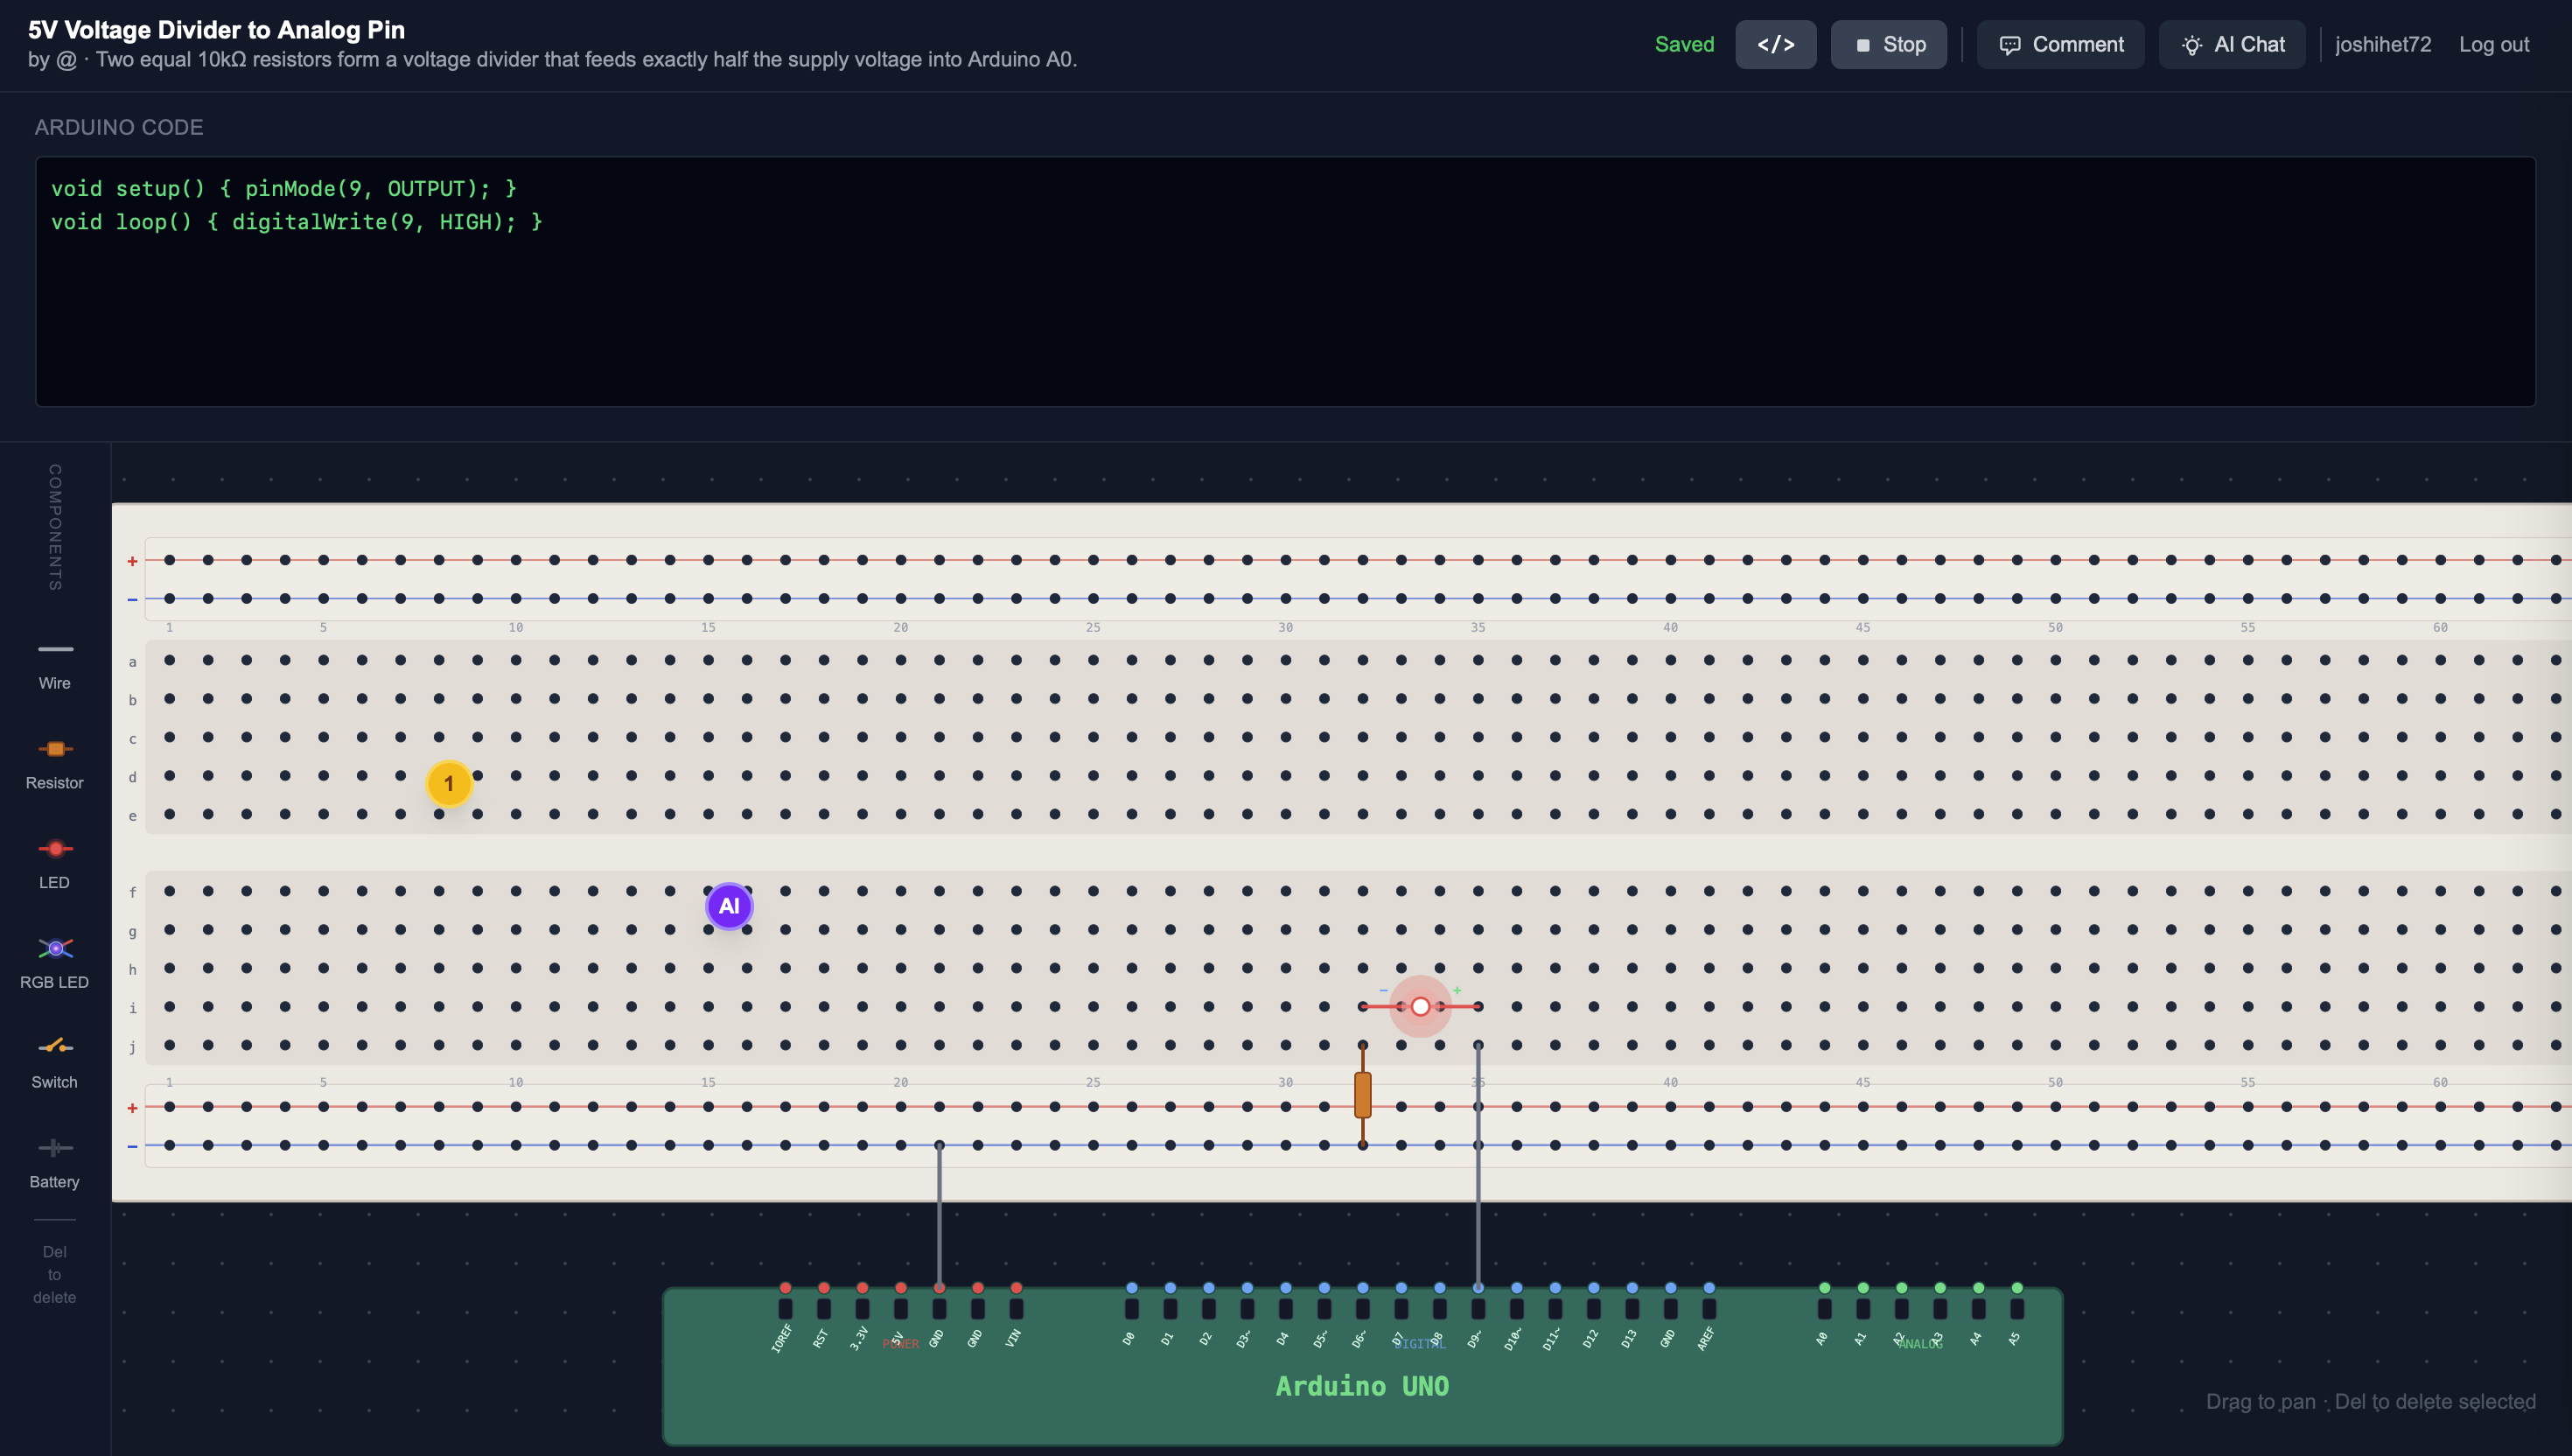This screenshot has height=1456, width=2572.
Task: Open the Comment tool
Action: 2059,45
